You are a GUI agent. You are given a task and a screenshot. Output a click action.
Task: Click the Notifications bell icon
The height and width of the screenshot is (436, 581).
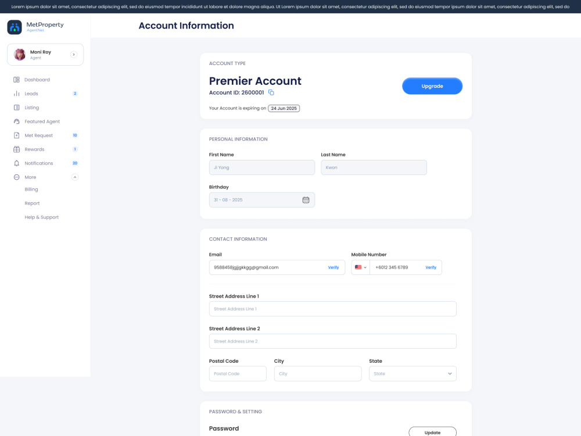click(x=16, y=163)
